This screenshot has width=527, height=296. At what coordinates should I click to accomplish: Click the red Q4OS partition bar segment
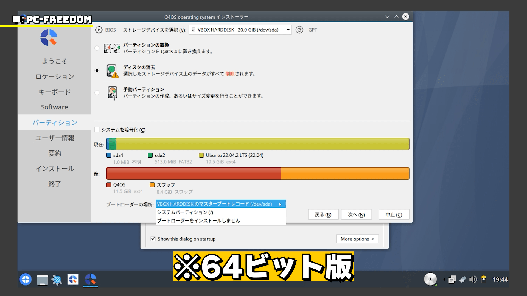coord(194,173)
